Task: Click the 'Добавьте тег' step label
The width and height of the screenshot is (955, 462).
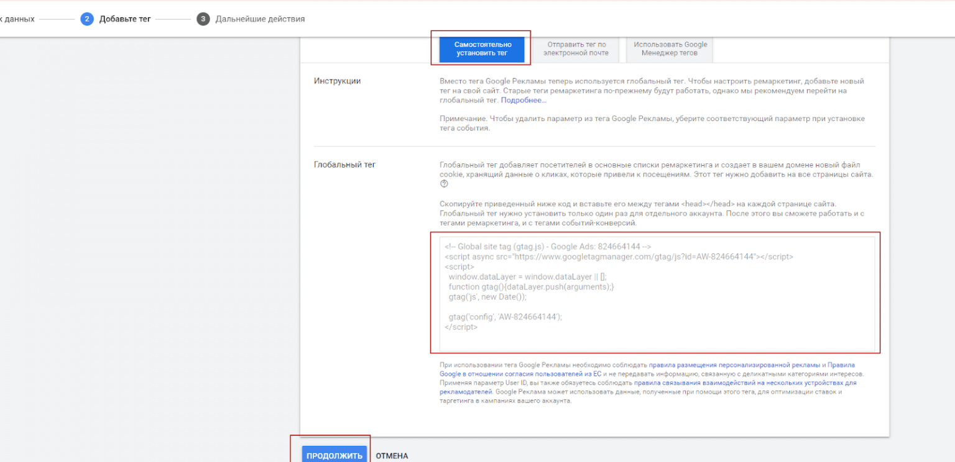Action: (x=125, y=19)
